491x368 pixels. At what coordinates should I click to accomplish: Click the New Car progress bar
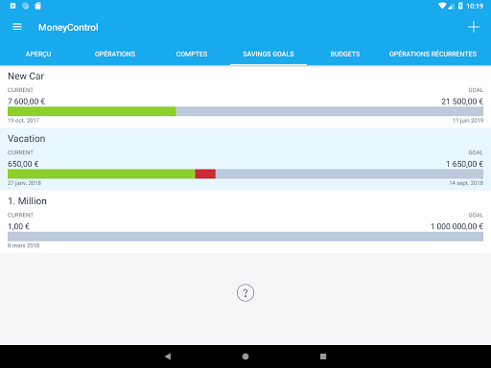[245, 111]
